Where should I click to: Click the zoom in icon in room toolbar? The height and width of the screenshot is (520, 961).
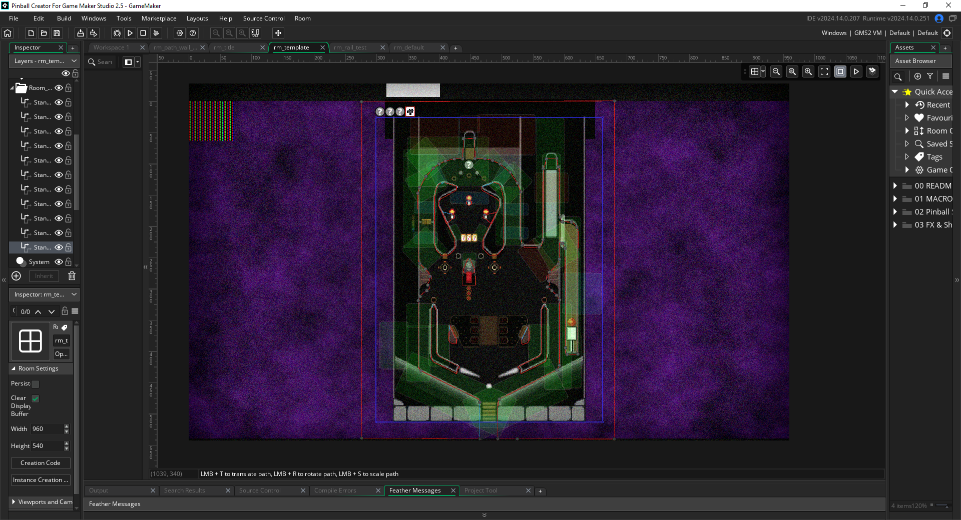[x=808, y=71]
